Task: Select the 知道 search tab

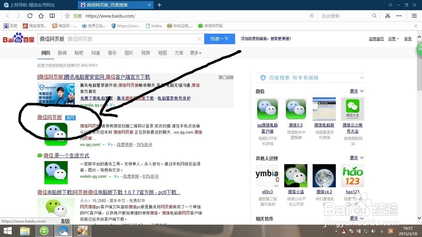Action: [95, 53]
